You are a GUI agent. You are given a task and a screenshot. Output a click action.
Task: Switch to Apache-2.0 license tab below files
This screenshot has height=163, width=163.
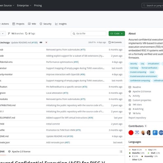pos(19,151)
